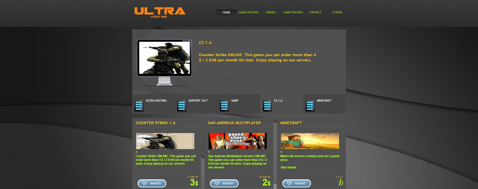Click server icon beside CS 1.6 tab
The width and height of the screenshot is (478, 189).
(267, 106)
